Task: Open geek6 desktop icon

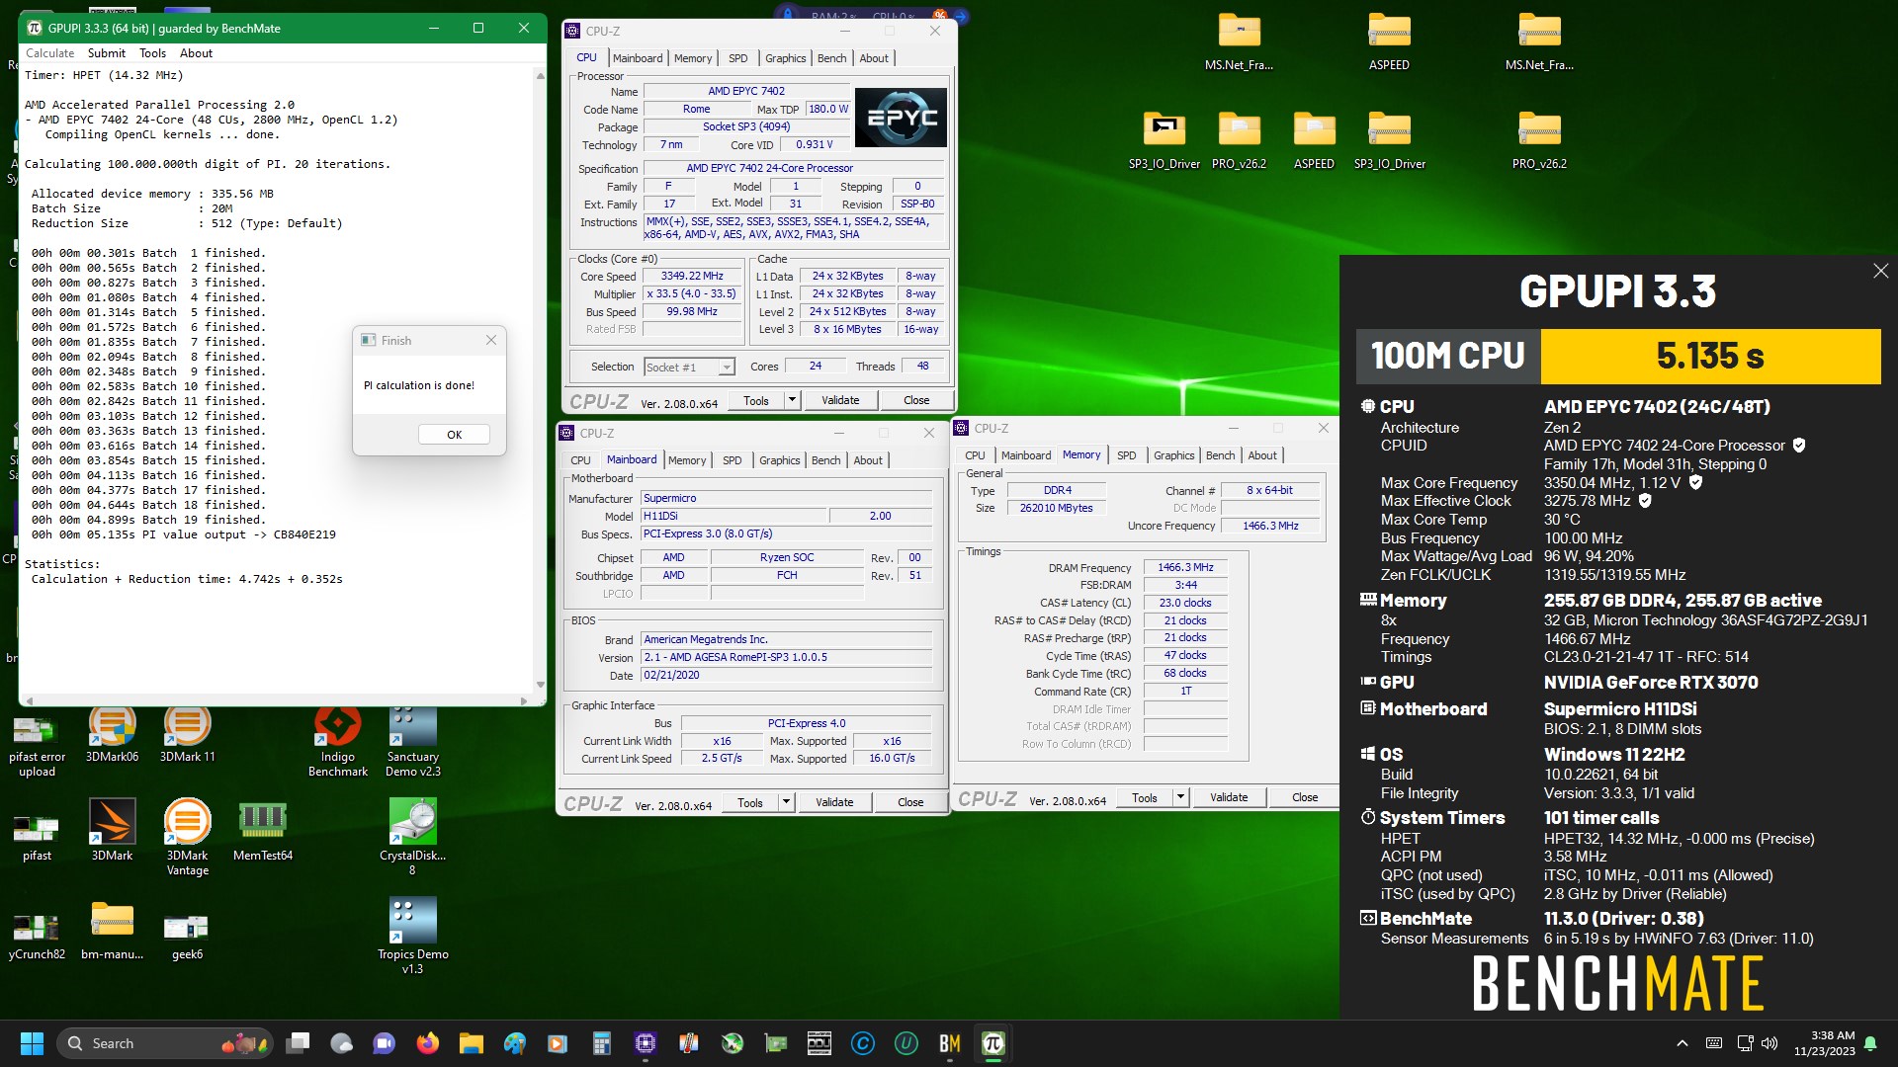Action: point(187,935)
